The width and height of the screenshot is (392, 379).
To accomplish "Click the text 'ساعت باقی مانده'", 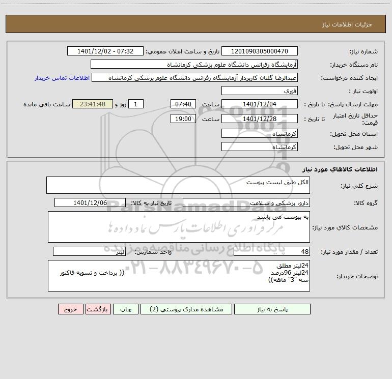I will [47, 104].
